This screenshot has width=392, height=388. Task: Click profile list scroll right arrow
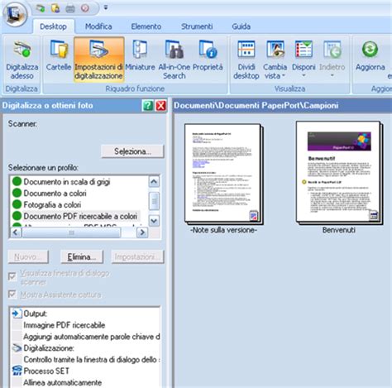click(142, 232)
